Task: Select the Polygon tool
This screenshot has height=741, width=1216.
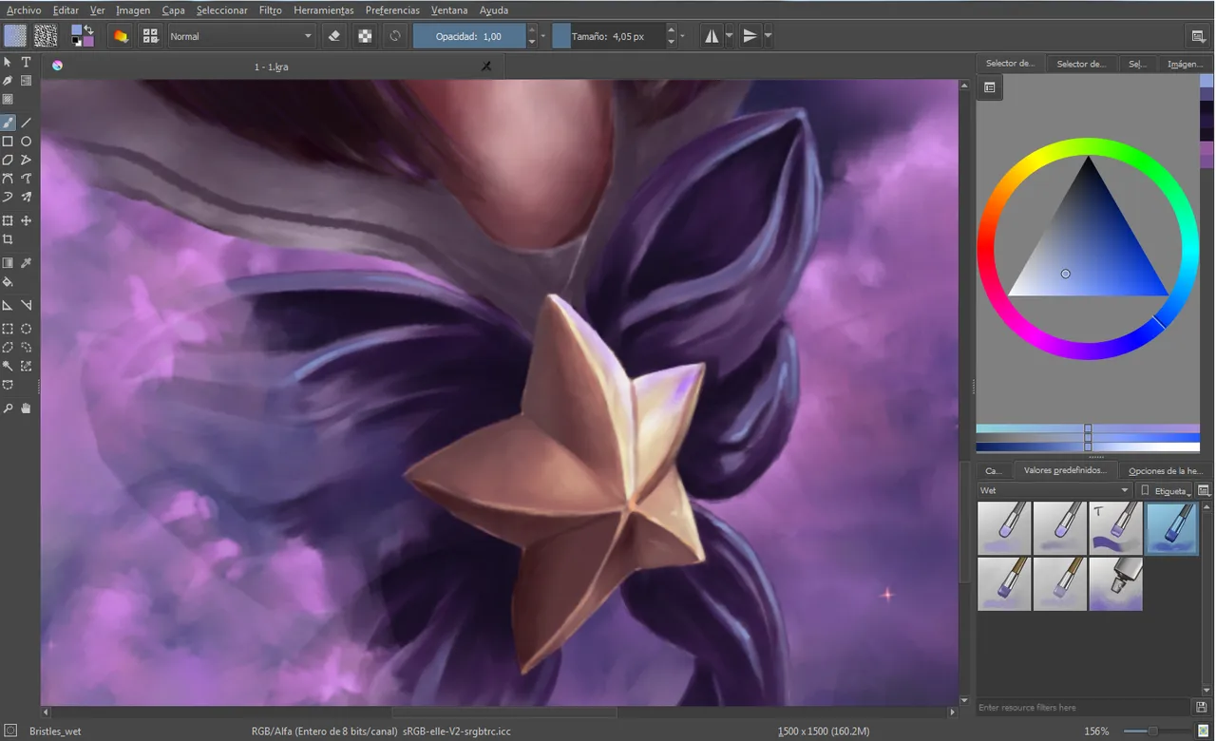Action: click(8, 161)
